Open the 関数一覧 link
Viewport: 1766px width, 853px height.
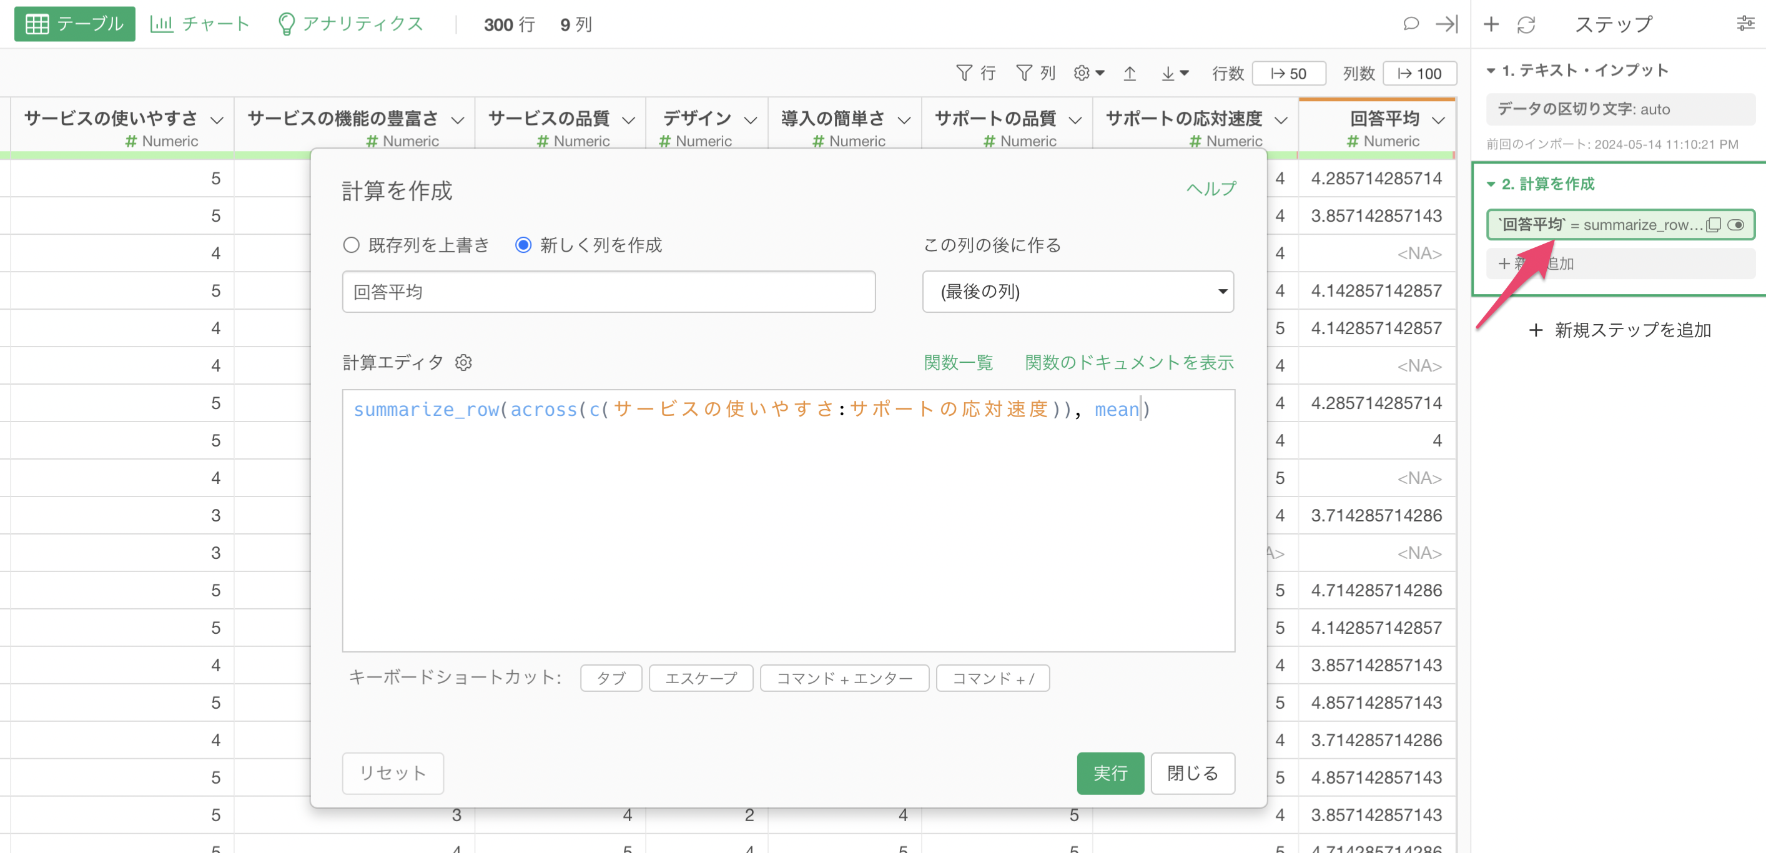click(958, 362)
